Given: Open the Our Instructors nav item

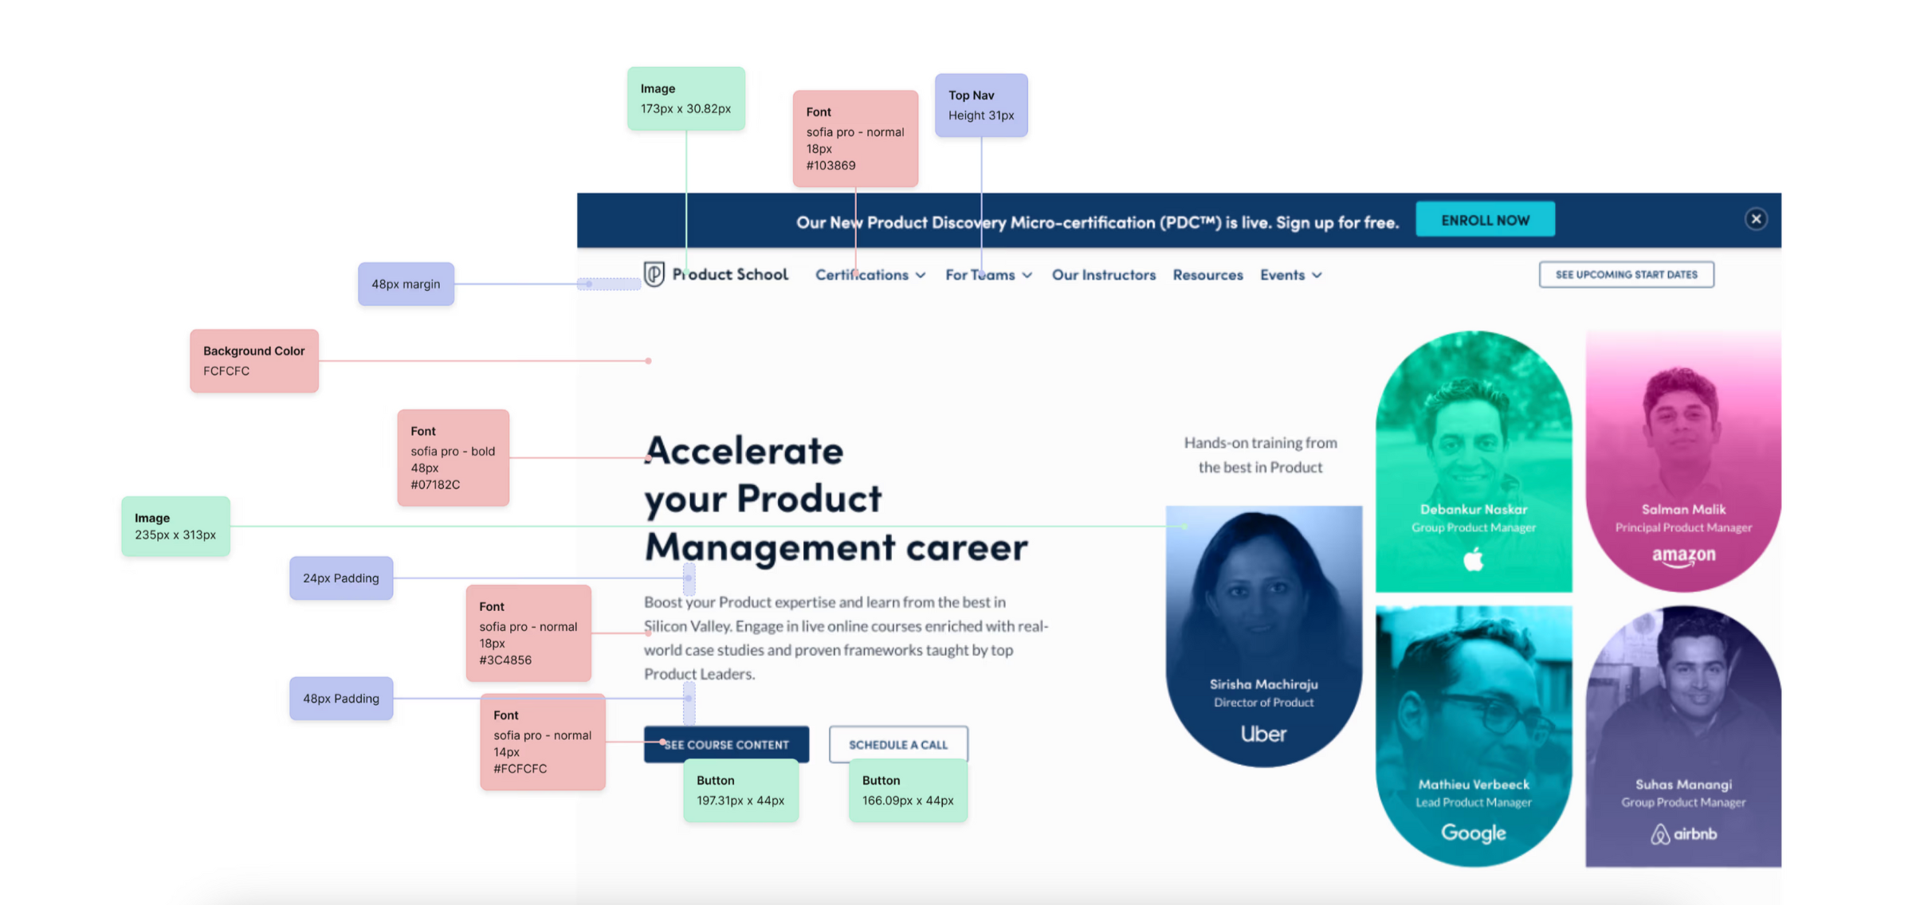Looking at the screenshot, I should (1103, 275).
